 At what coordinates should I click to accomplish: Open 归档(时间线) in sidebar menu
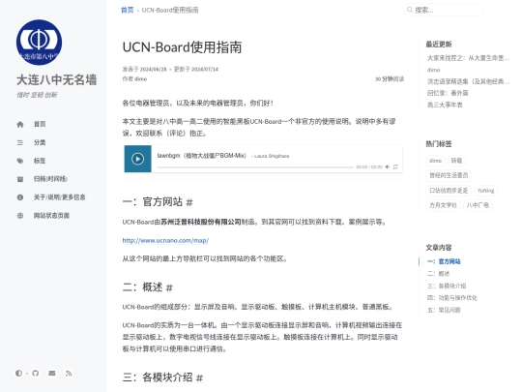click(x=50, y=179)
